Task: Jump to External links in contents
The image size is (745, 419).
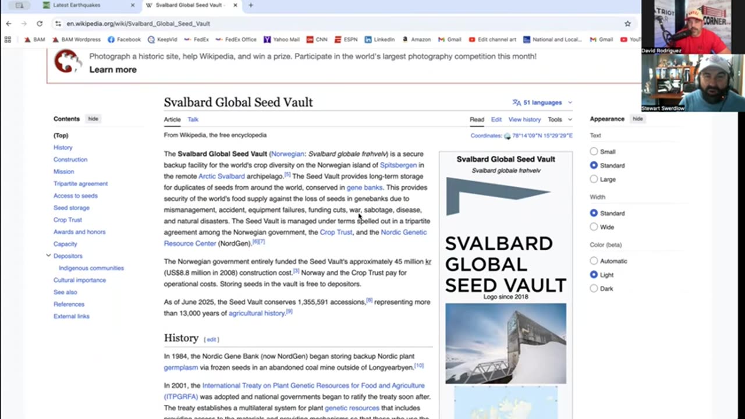Action: pyautogui.click(x=72, y=316)
